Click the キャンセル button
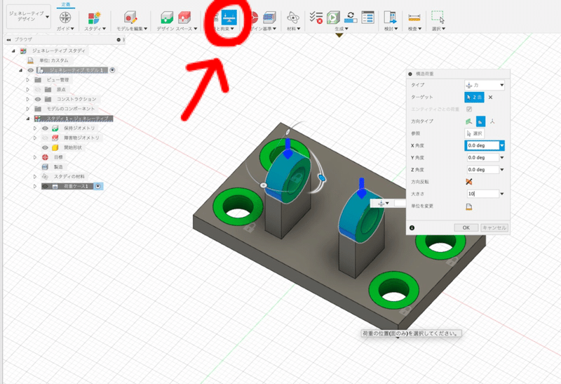 494,228
